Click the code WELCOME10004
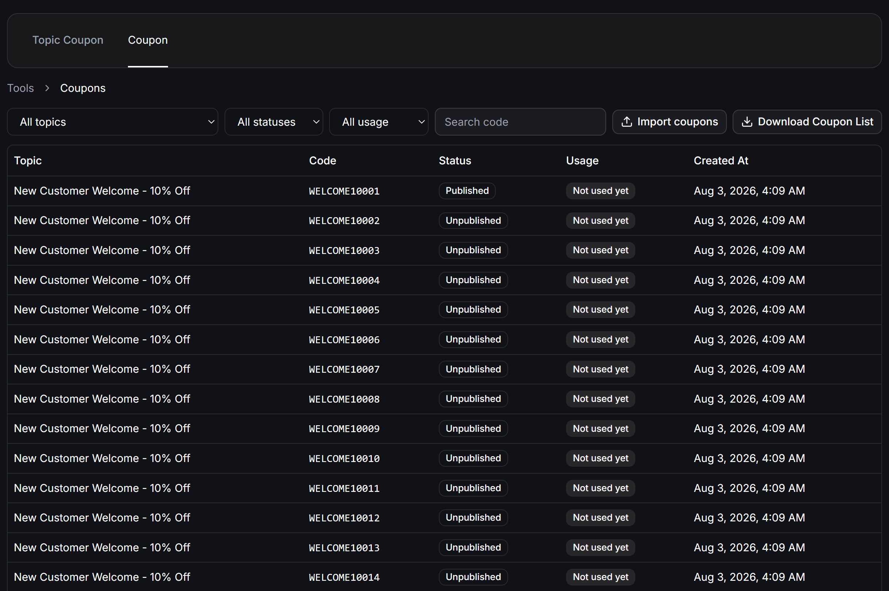Screen dimensions: 889x591 [344, 280]
